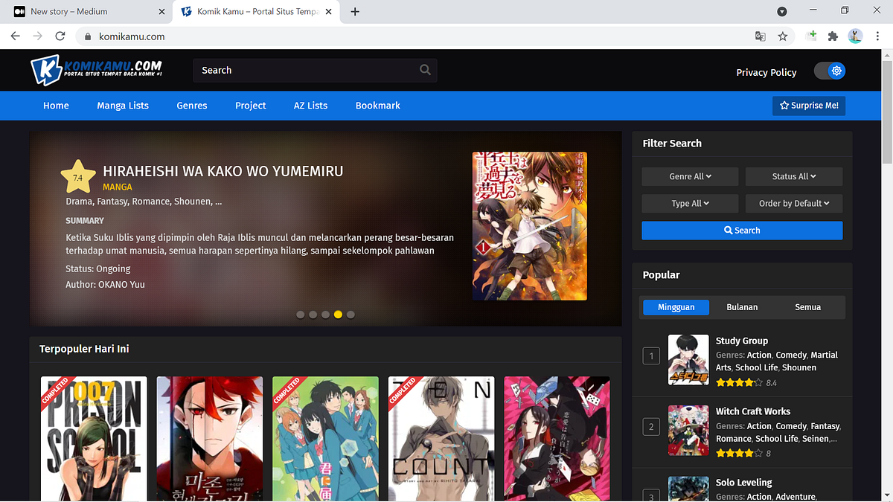This screenshot has height=502, width=893.
Task: Click the search magnifier icon
Action: point(425,70)
